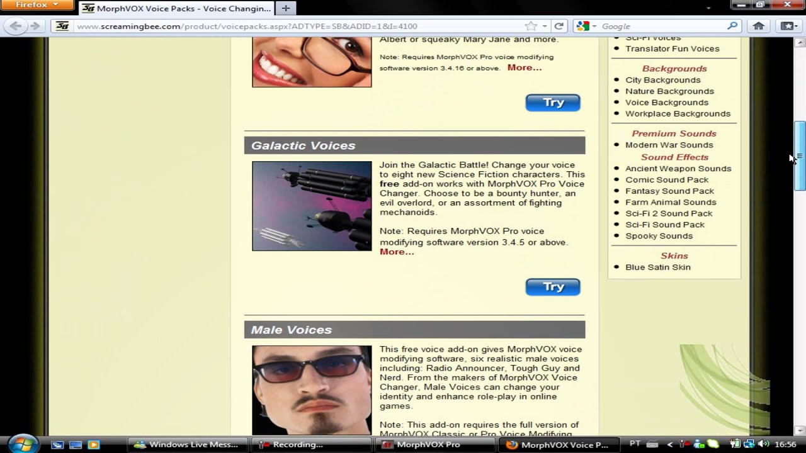Click the Firefox back arrow button
Image resolution: width=806 pixels, height=453 pixels.
click(x=16, y=26)
